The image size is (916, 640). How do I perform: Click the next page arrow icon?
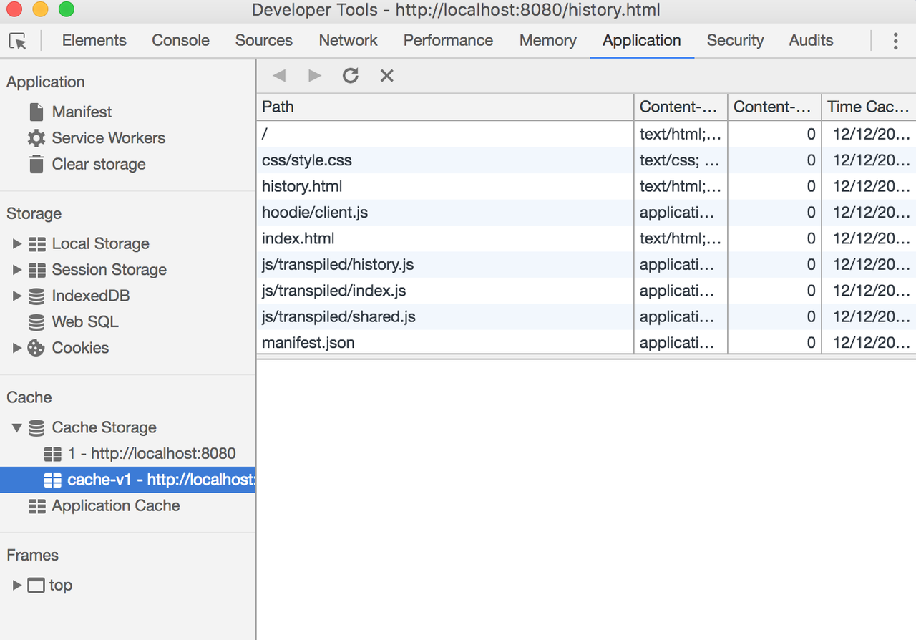coord(315,76)
